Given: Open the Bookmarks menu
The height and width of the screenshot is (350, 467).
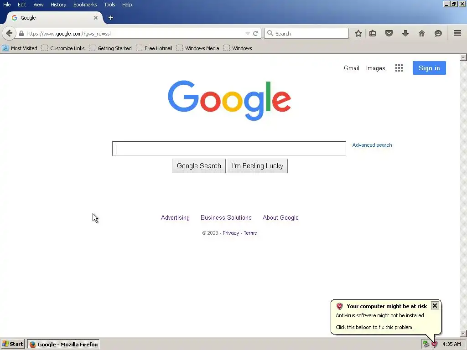Looking at the screenshot, I should (x=85, y=5).
